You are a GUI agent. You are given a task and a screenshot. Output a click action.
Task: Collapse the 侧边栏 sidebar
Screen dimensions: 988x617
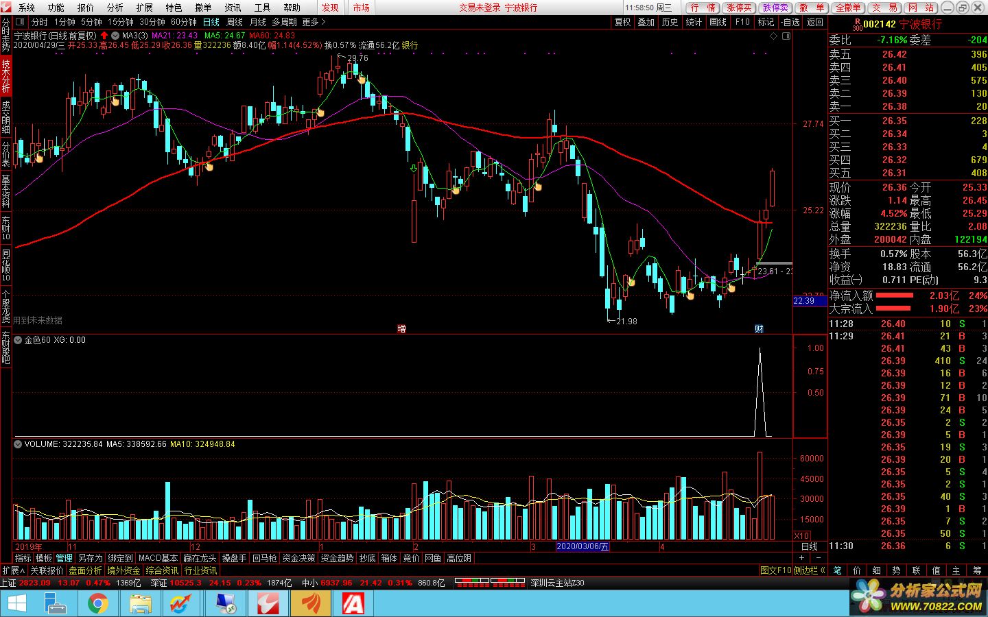[x=810, y=570]
